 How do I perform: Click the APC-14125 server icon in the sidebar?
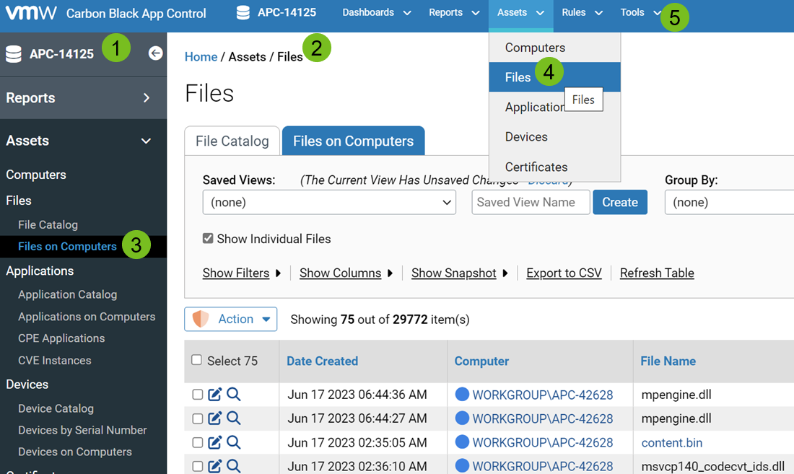(15, 54)
